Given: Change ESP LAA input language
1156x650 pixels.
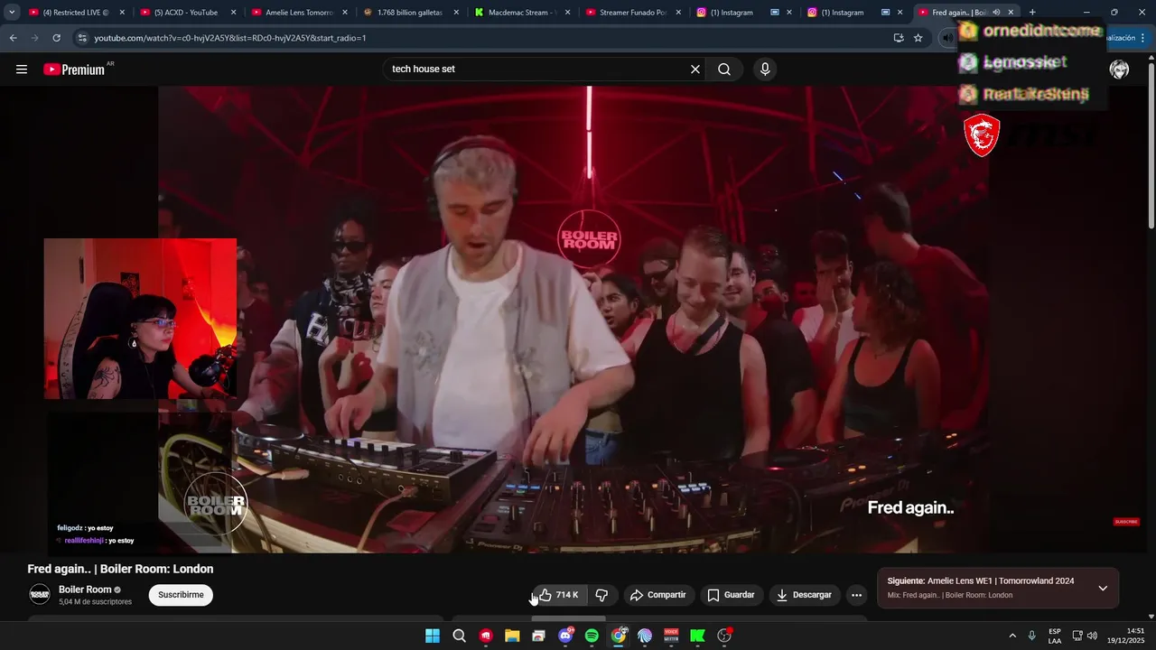Looking at the screenshot, I should point(1055,636).
